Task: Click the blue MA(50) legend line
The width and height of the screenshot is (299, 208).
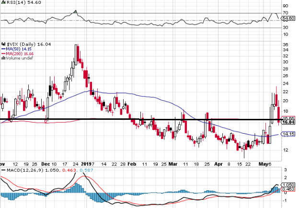Action: [x=3, y=49]
